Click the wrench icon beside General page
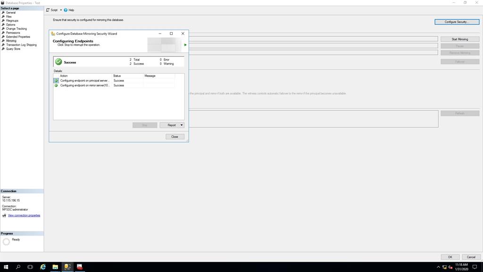 click(3, 12)
